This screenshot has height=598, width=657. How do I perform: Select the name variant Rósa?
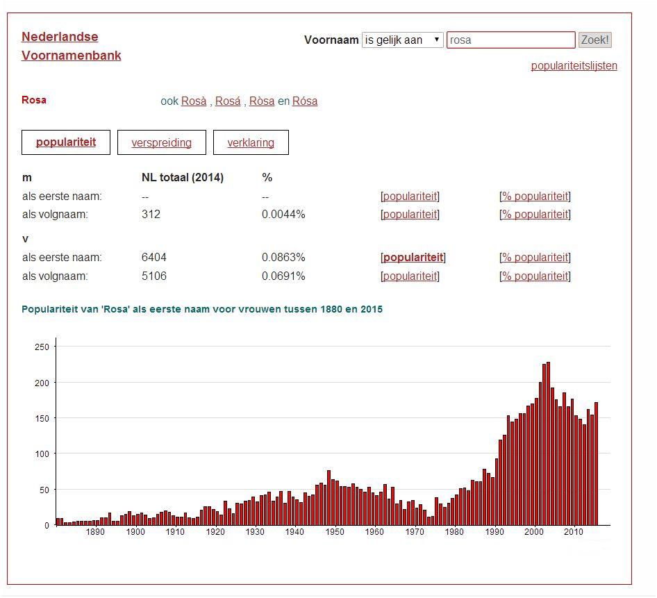pos(305,101)
